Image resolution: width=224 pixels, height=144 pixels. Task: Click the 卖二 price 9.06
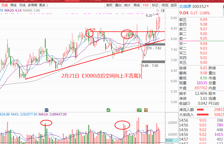coord(204,34)
